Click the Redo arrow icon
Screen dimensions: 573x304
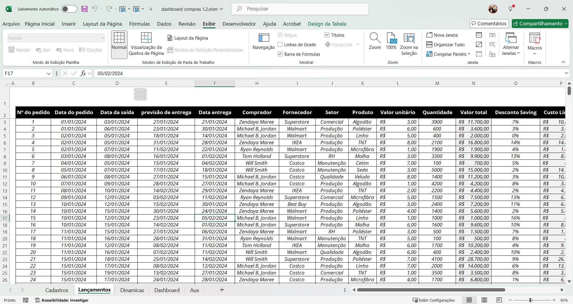click(x=109, y=9)
